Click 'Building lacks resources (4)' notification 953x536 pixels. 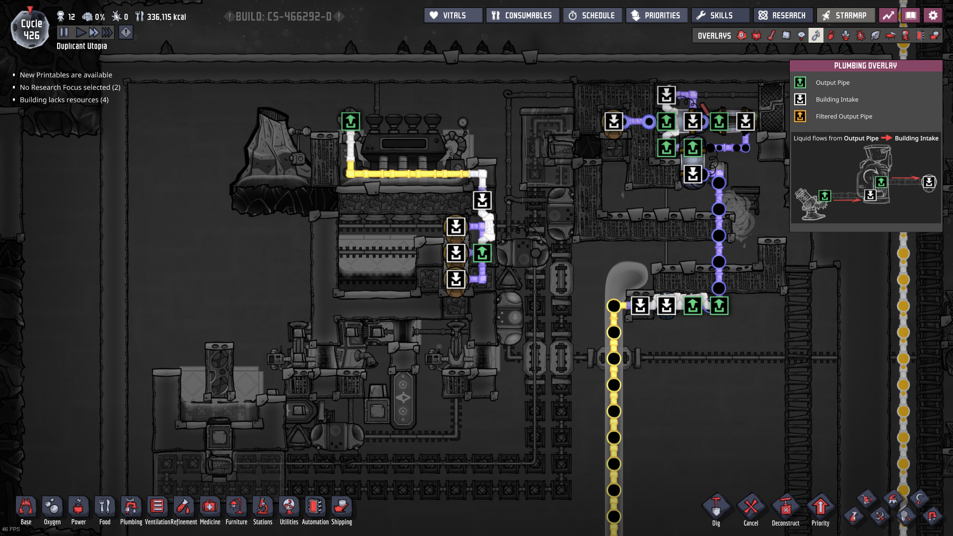64,100
